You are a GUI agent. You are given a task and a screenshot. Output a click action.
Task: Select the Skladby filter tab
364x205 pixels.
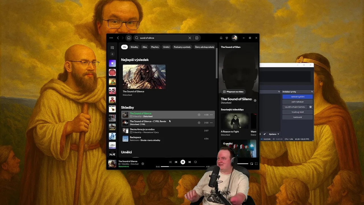point(134,47)
